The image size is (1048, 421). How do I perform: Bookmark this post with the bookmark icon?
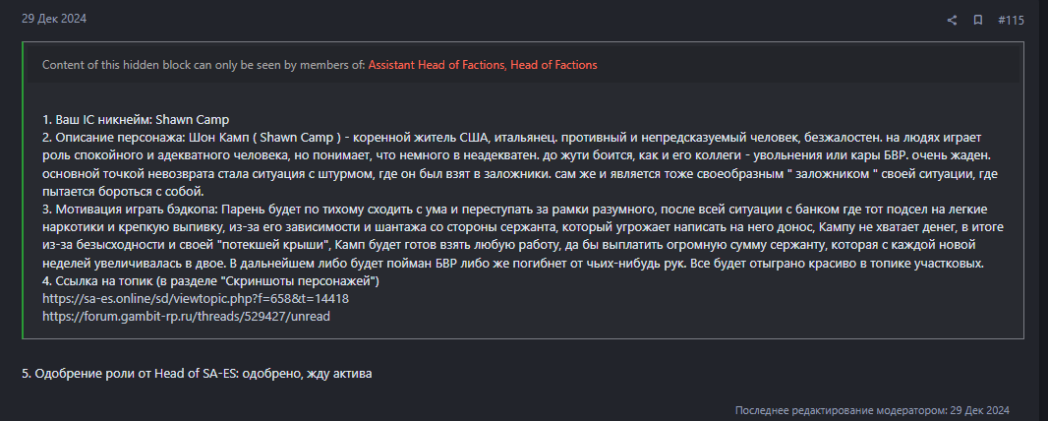click(x=978, y=20)
